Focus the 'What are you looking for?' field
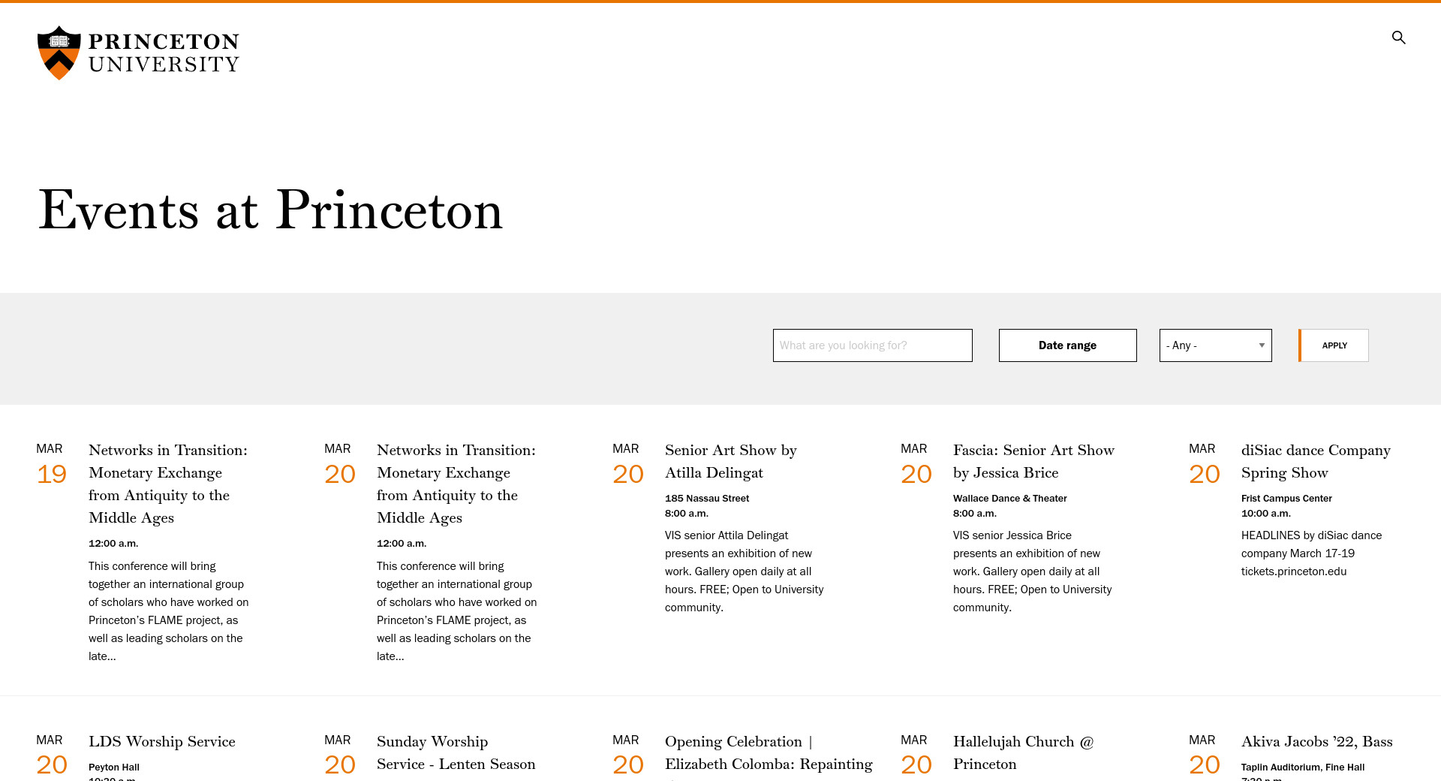The height and width of the screenshot is (781, 1441). (x=872, y=345)
